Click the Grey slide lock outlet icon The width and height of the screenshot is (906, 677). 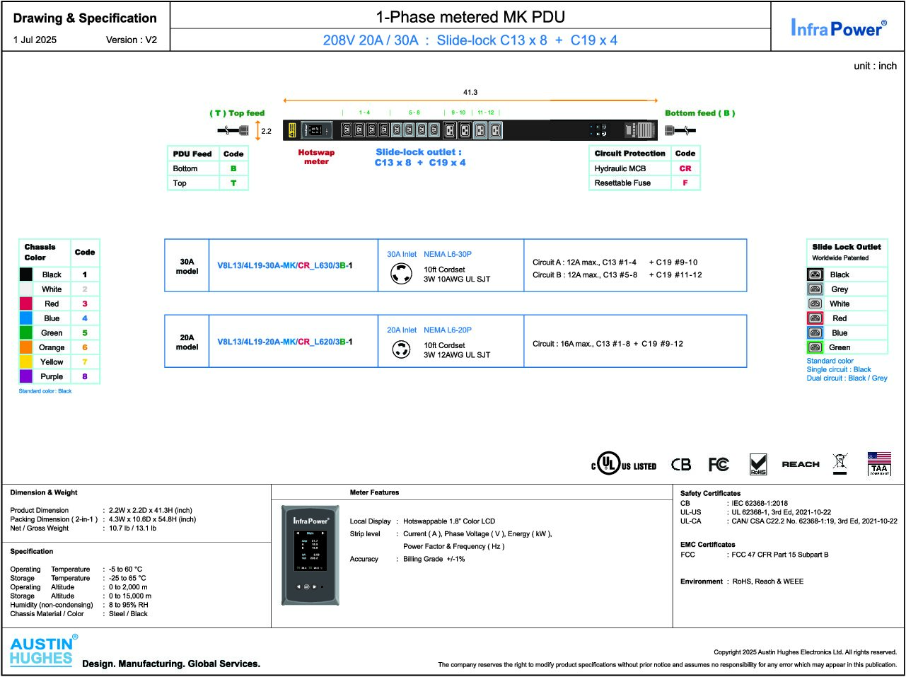pos(815,289)
